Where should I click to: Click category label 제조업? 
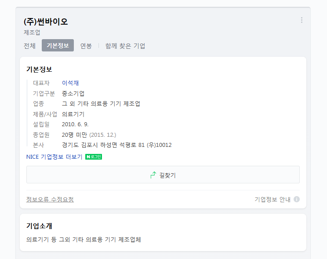(32, 33)
